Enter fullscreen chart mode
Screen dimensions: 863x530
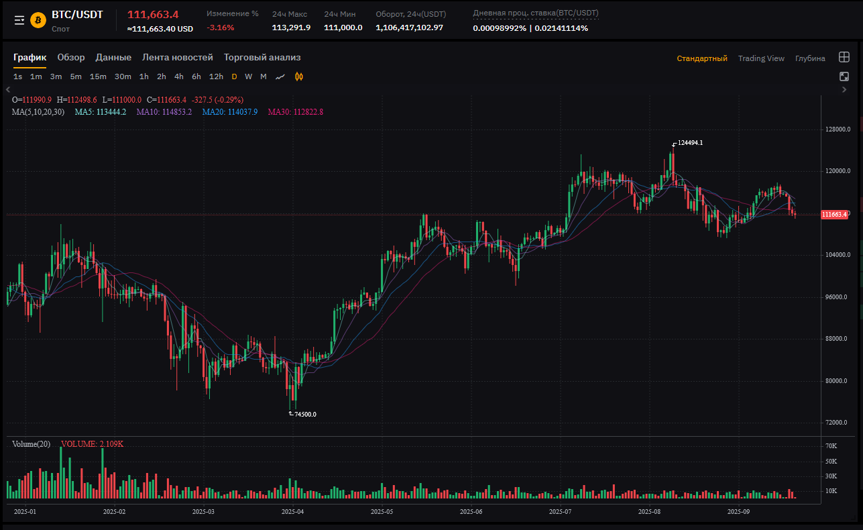pos(844,76)
